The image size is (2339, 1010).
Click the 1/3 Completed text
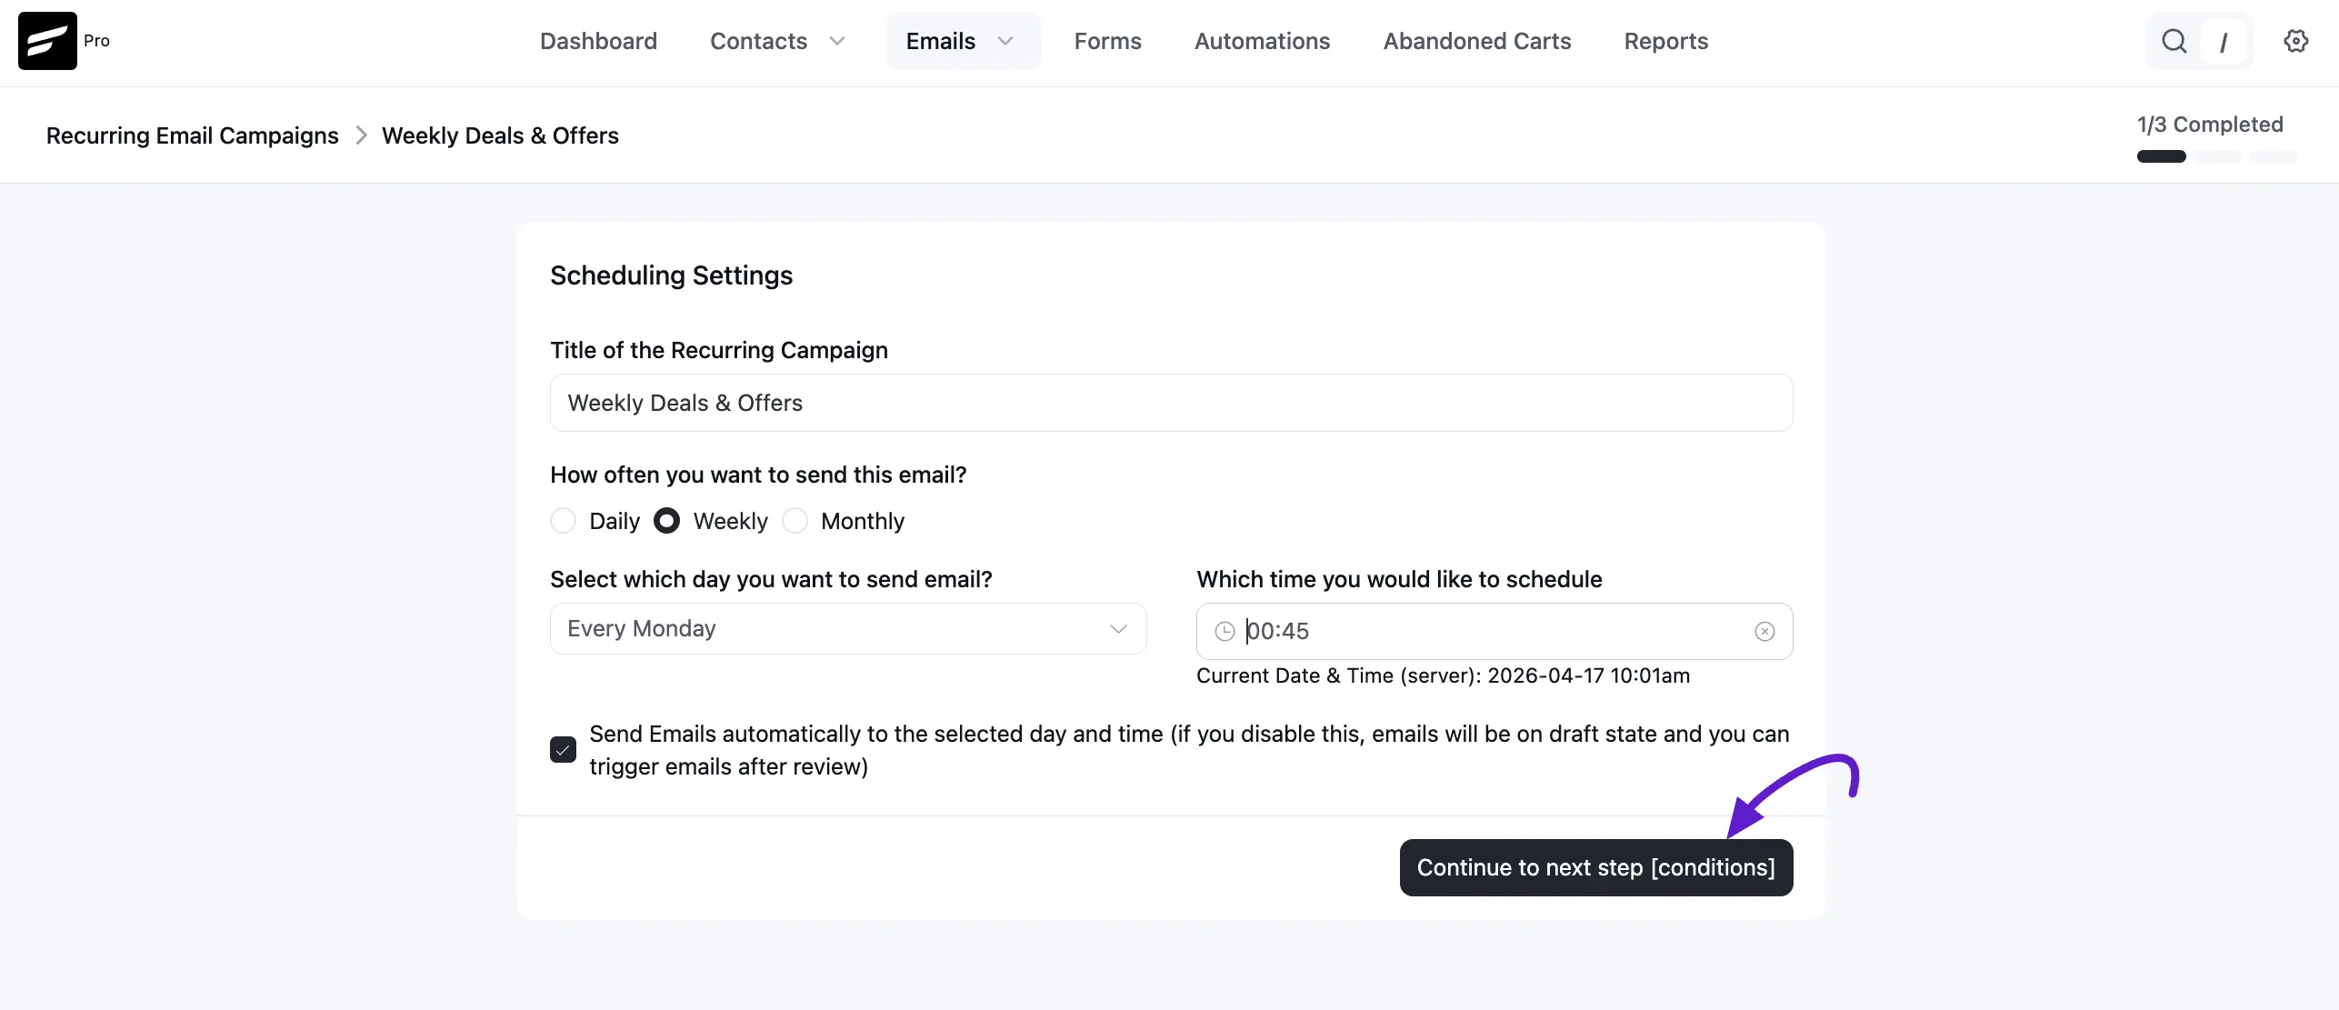point(2209,125)
